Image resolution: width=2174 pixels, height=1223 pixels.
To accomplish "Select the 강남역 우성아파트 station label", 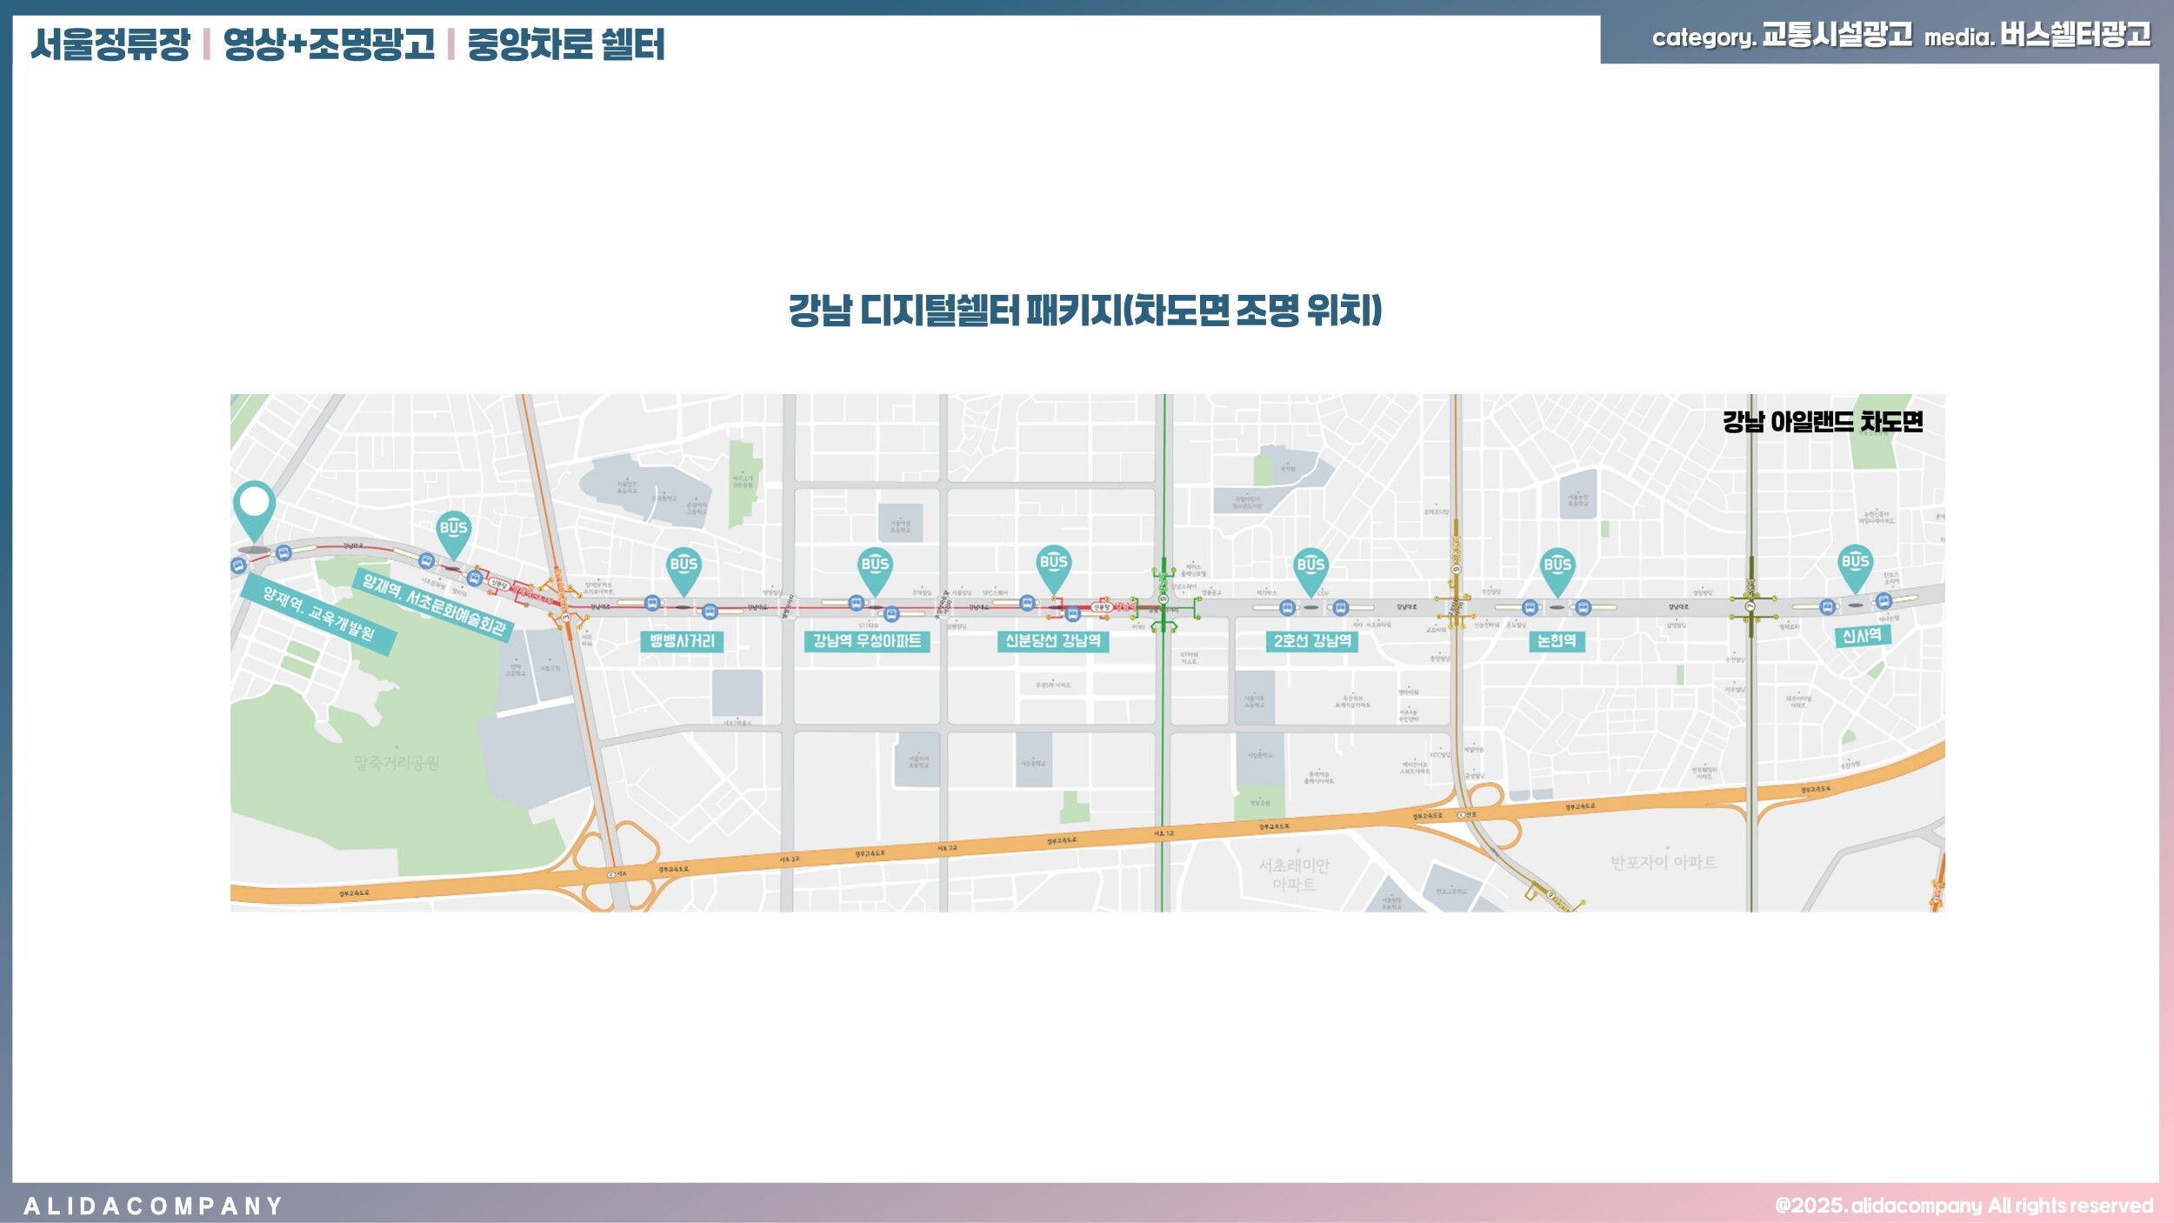I will [866, 641].
